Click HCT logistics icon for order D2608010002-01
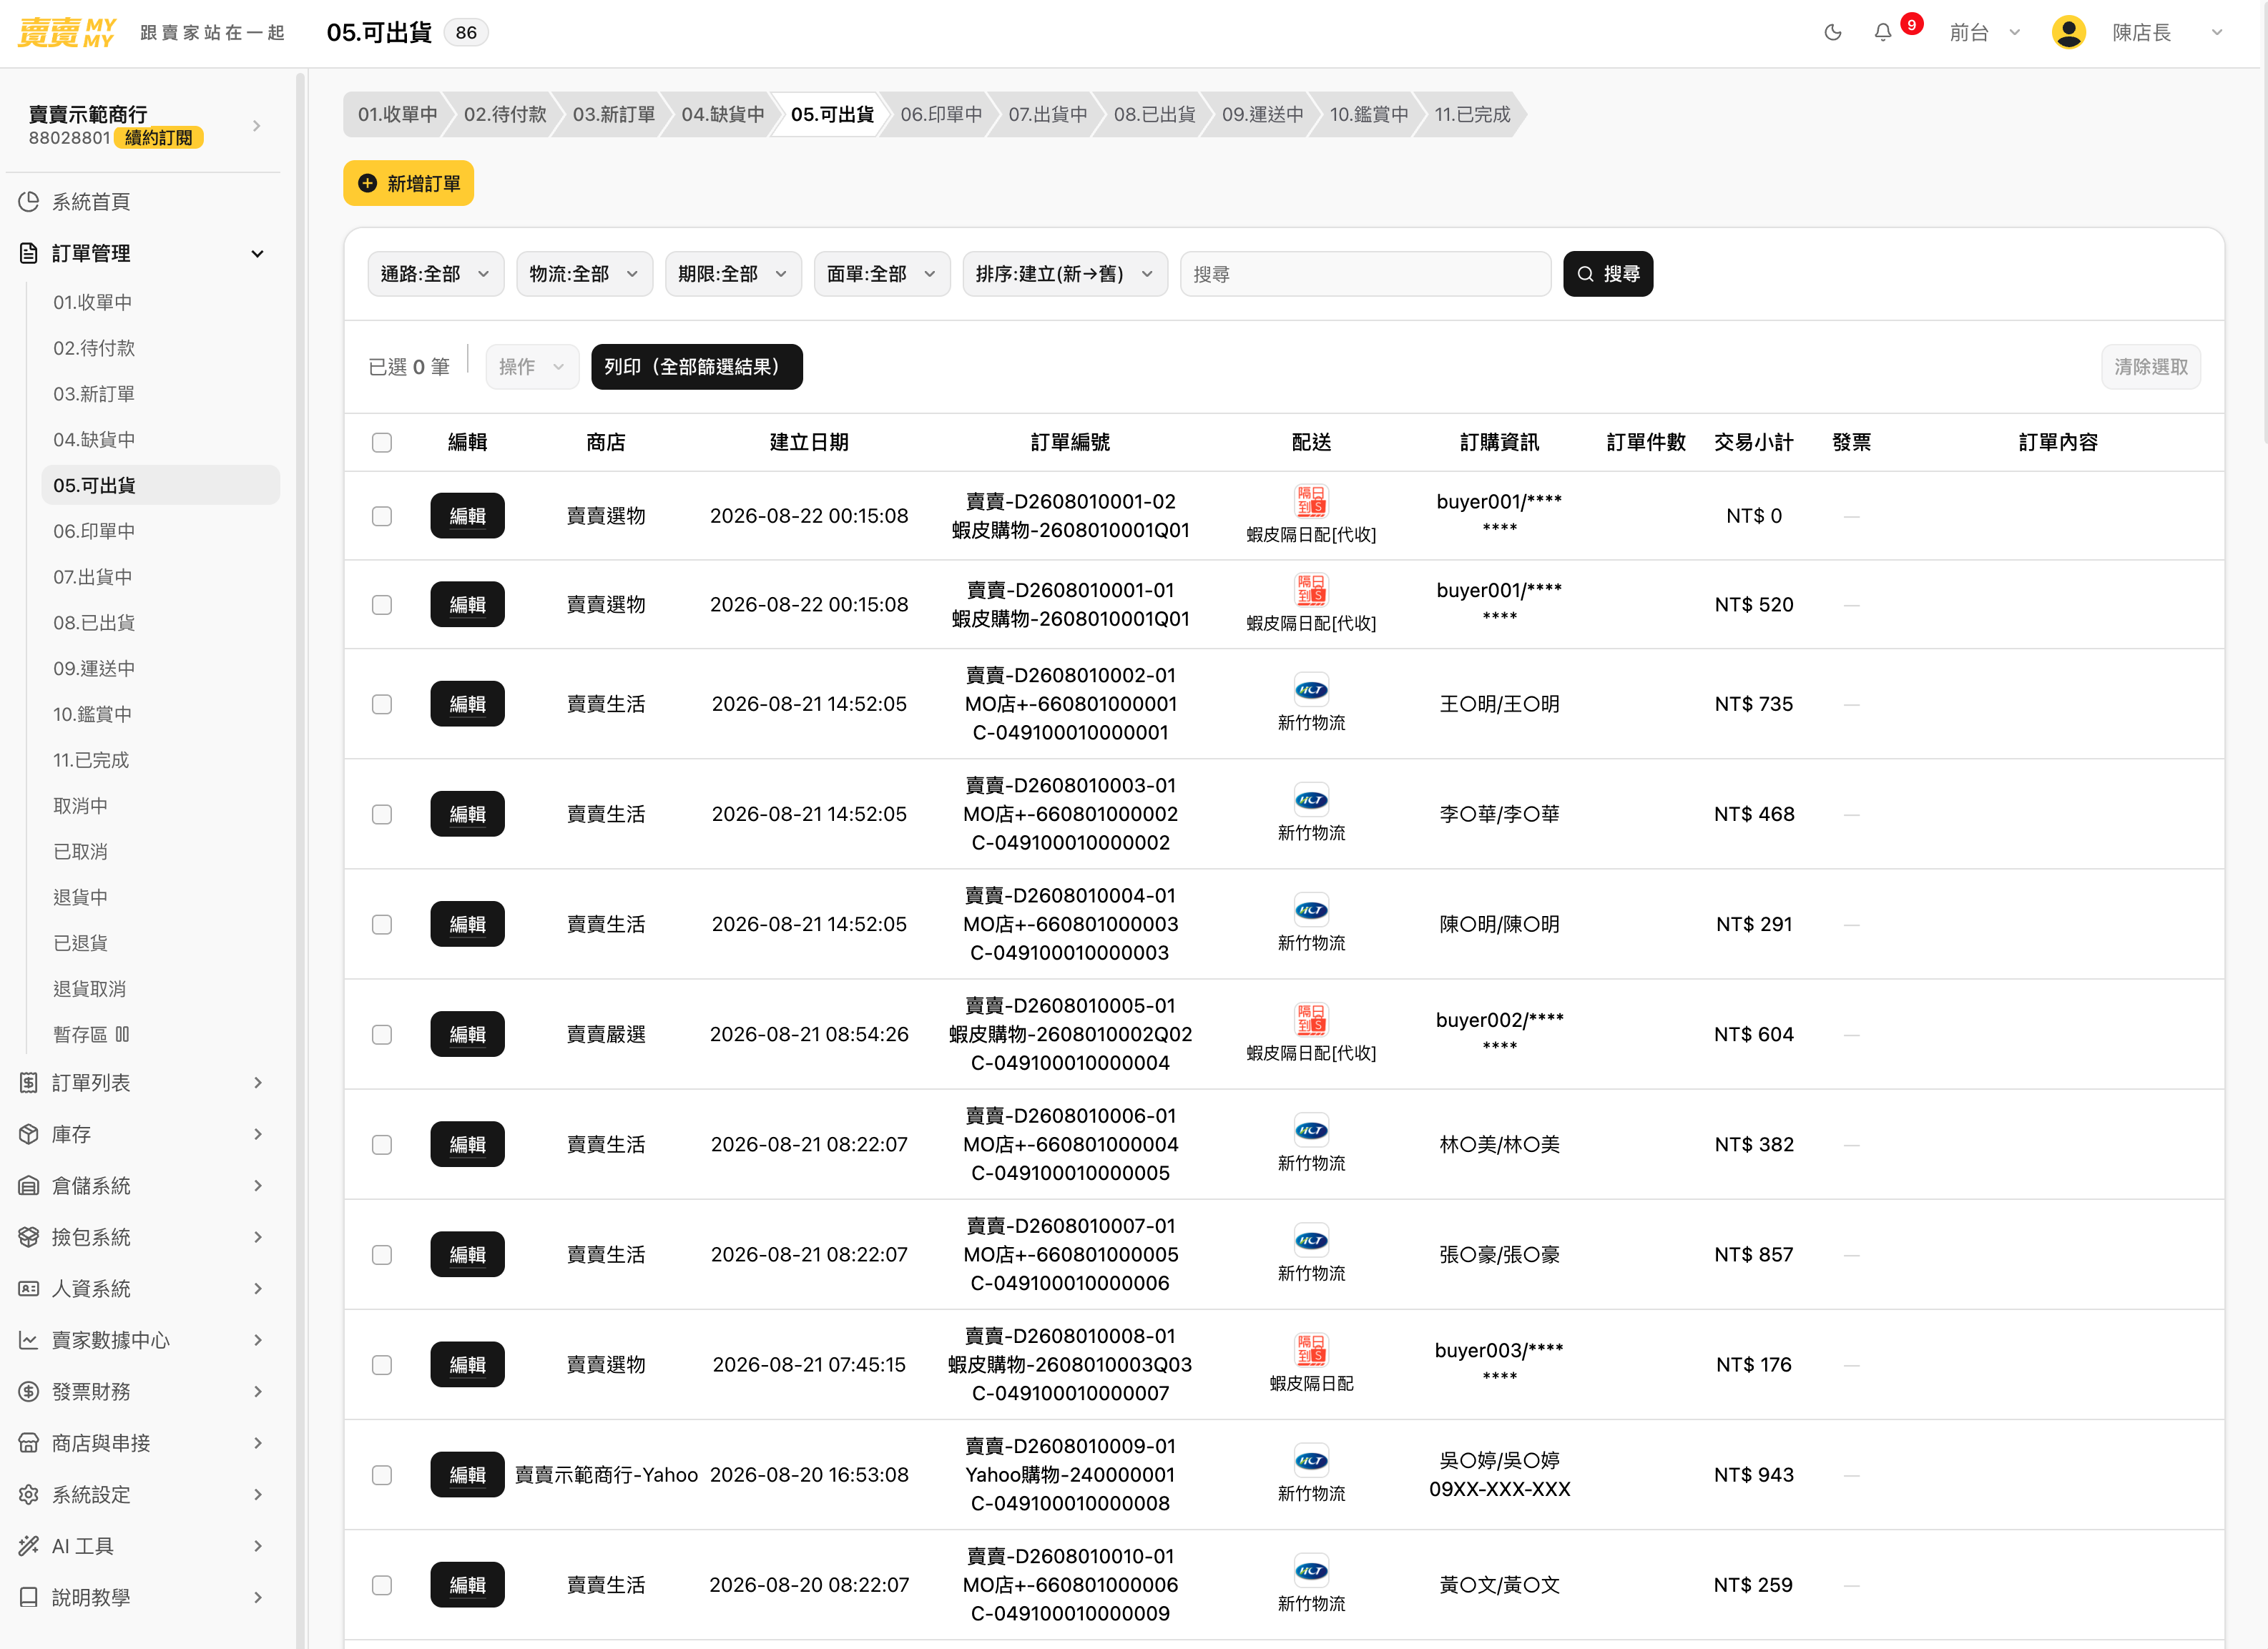The image size is (2268, 1649). [1311, 690]
